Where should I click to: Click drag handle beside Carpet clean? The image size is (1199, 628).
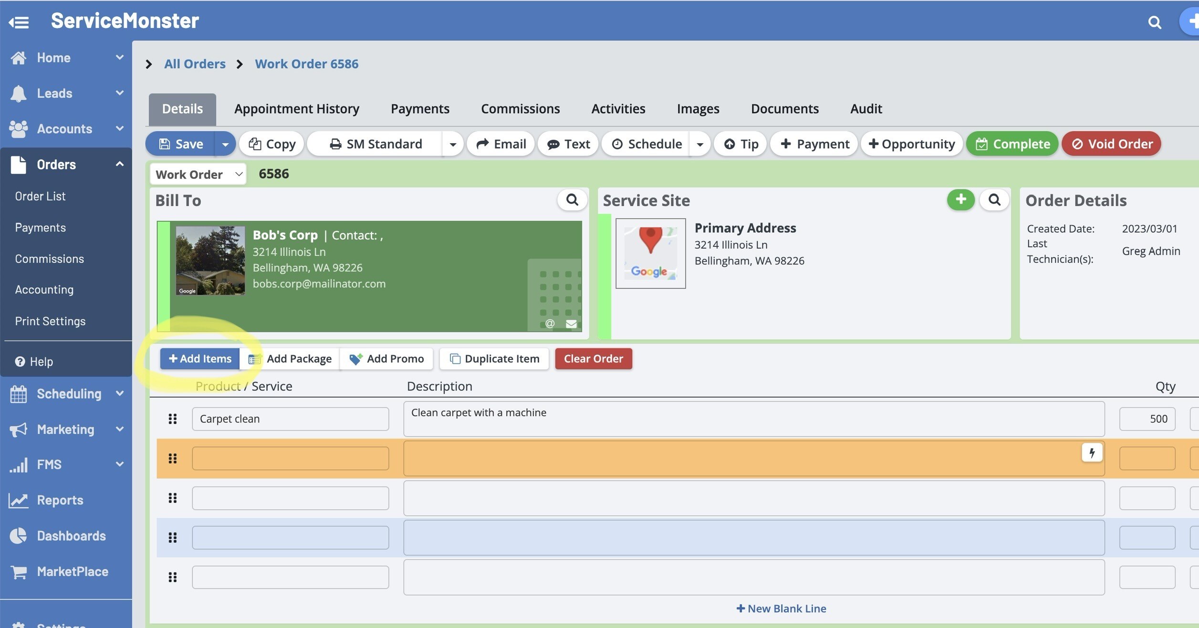coord(173,419)
